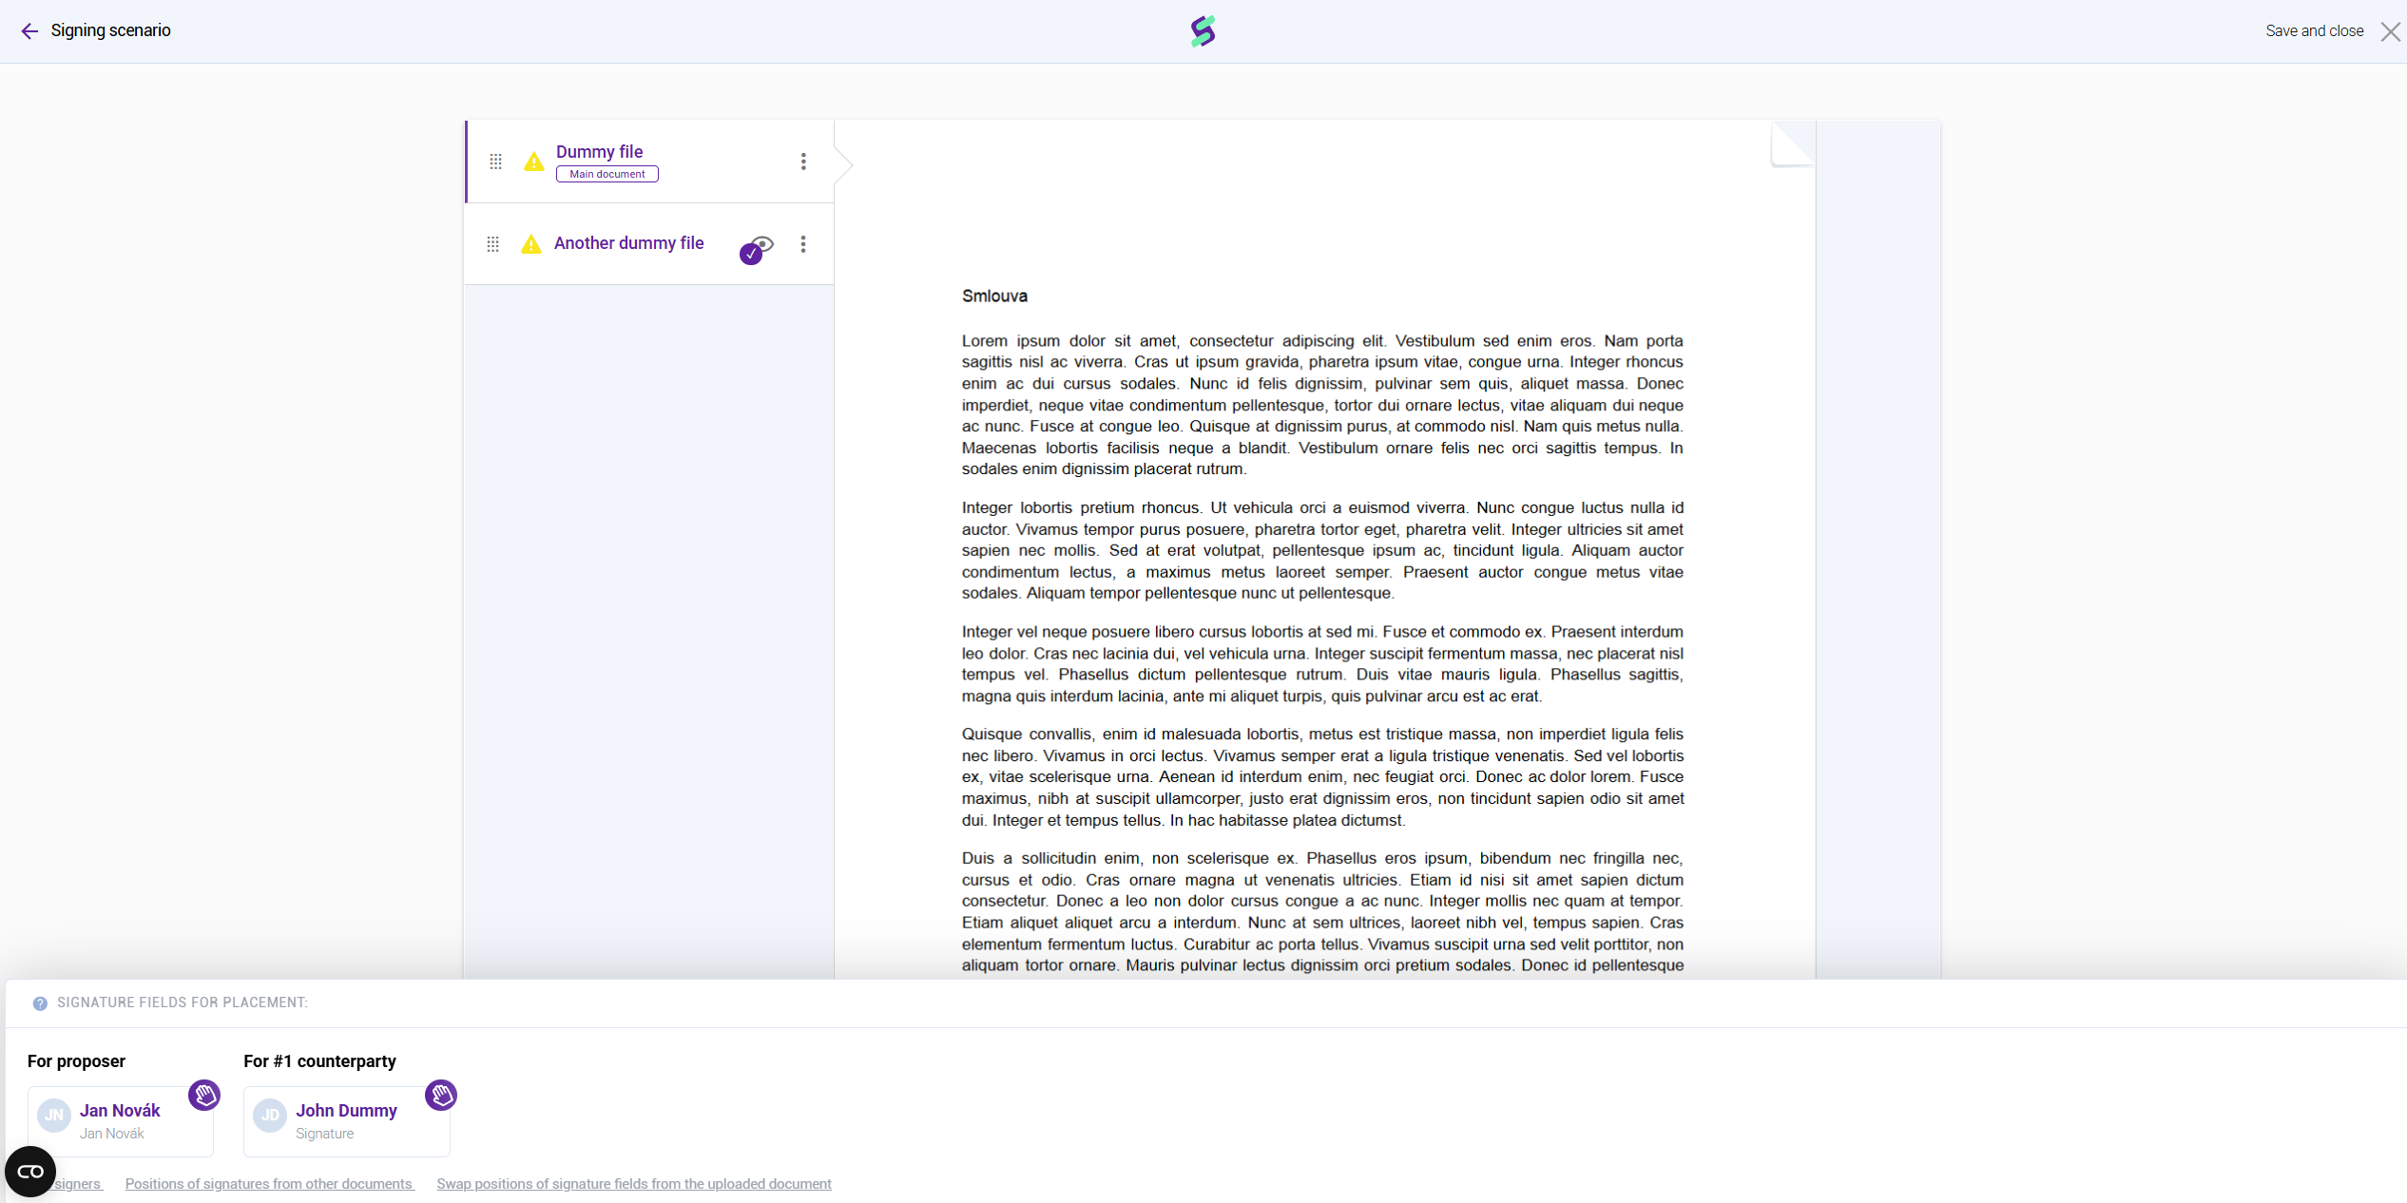This screenshot has width=2407, height=1203.
Task: Select John Dummy signature field card
Action: pyautogui.click(x=346, y=1121)
